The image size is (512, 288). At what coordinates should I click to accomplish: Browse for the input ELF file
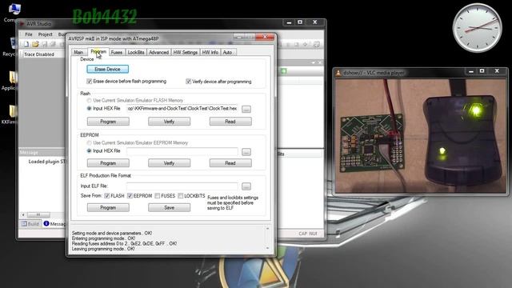click(x=246, y=186)
